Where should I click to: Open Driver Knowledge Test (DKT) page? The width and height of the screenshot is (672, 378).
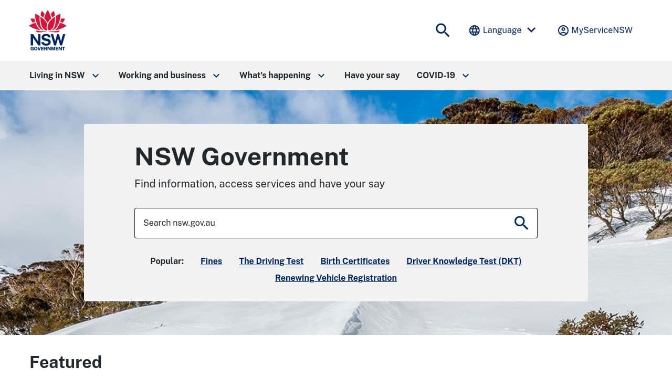464,261
